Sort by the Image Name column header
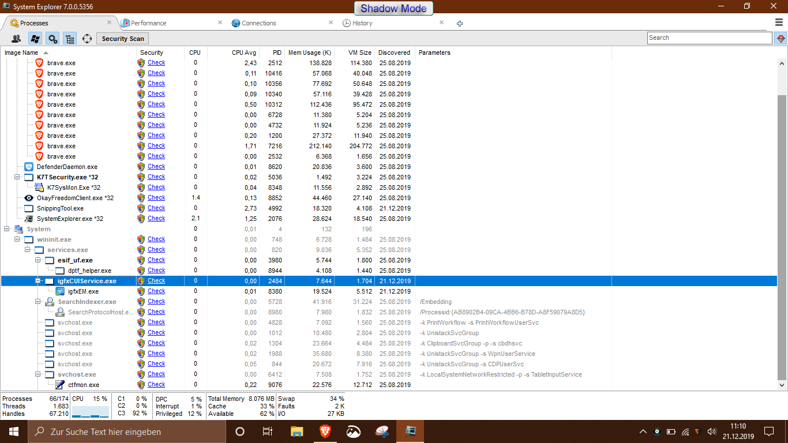This screenshot has width=788, height=443. 68,52
